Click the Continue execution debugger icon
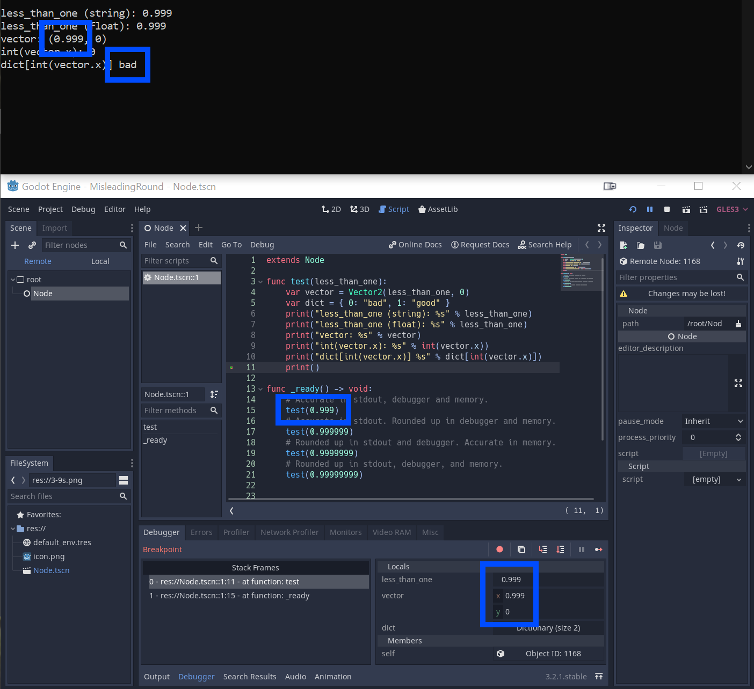Screen dimensions: 754x689 599,549
